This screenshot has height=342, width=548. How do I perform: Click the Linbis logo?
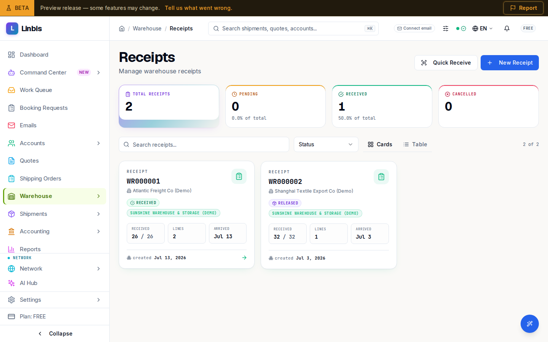point(24,28)
